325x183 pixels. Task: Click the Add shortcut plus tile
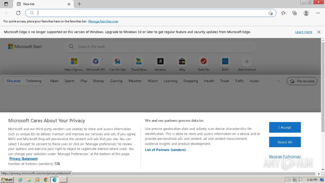(x=247, y=64)
